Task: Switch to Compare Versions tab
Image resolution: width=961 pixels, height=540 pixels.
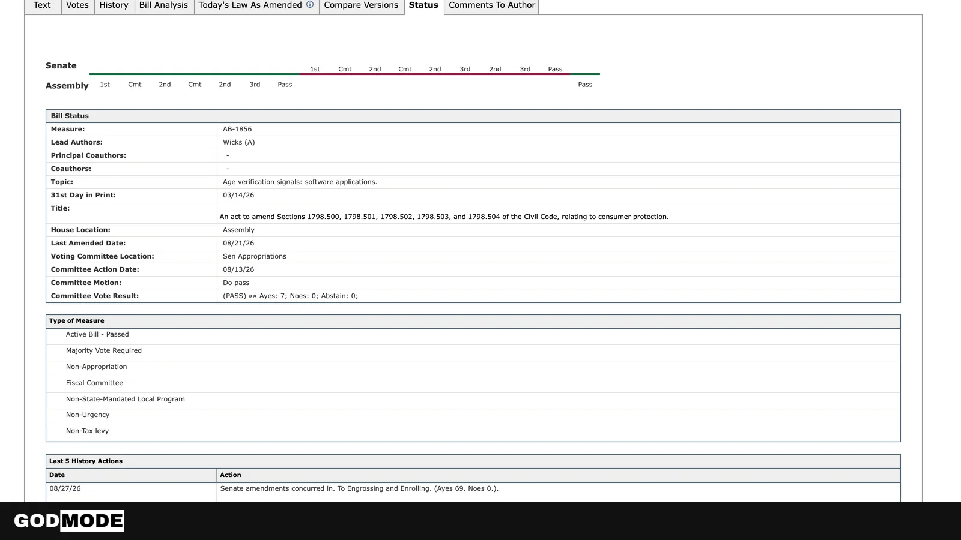Action: pyautogui.click(x=361, y=5)
